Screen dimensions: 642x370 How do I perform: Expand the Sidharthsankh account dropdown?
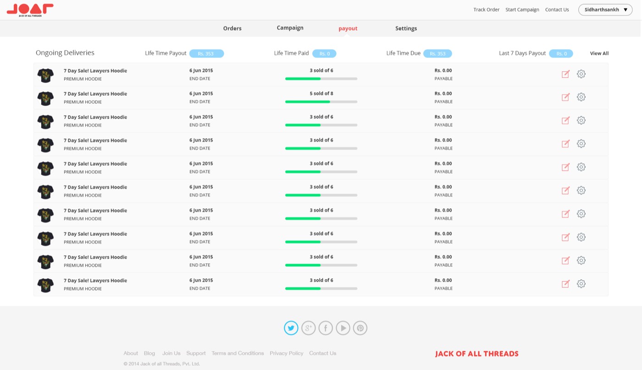(x=605, y=10)
